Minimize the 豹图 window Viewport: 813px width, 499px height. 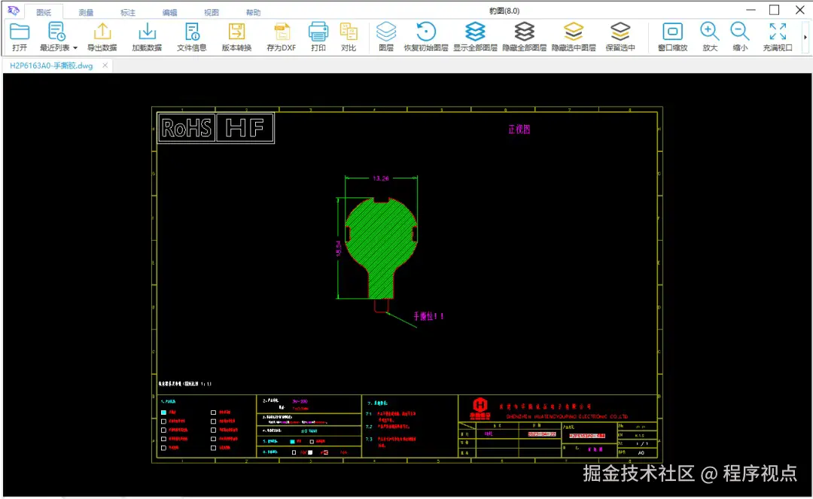click(751, 10)
